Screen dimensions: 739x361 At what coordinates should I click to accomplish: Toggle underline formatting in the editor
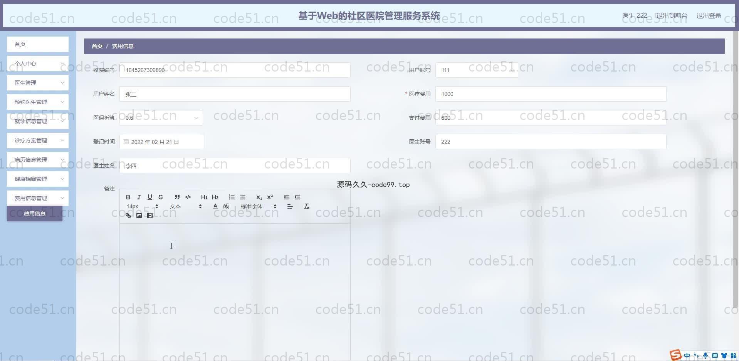150,197
